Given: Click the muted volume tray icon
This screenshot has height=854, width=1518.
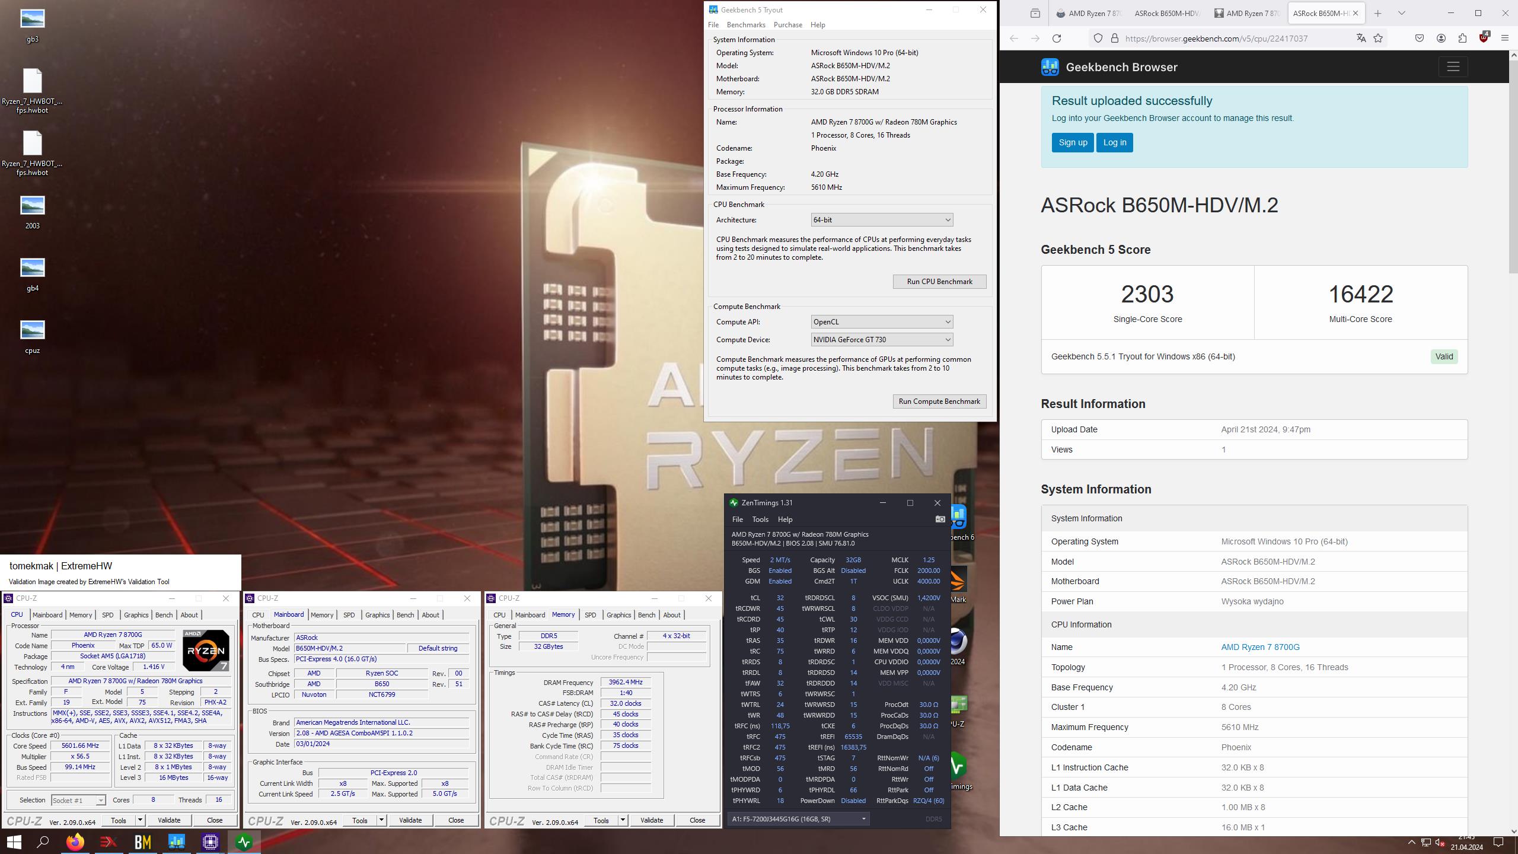Looking at the screenshot, I should (1440, 842).
